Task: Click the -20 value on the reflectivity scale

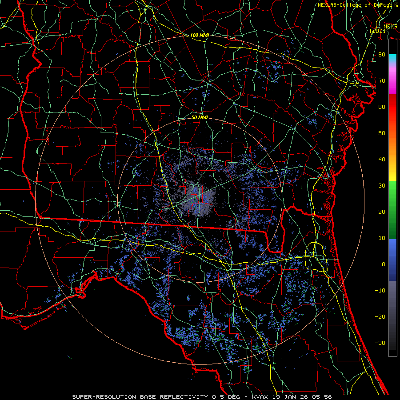Action: coord(380,317)
